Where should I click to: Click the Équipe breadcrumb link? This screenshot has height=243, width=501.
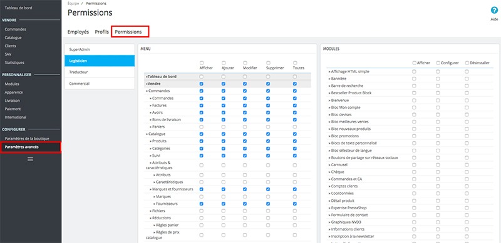(x=73, y=3)
